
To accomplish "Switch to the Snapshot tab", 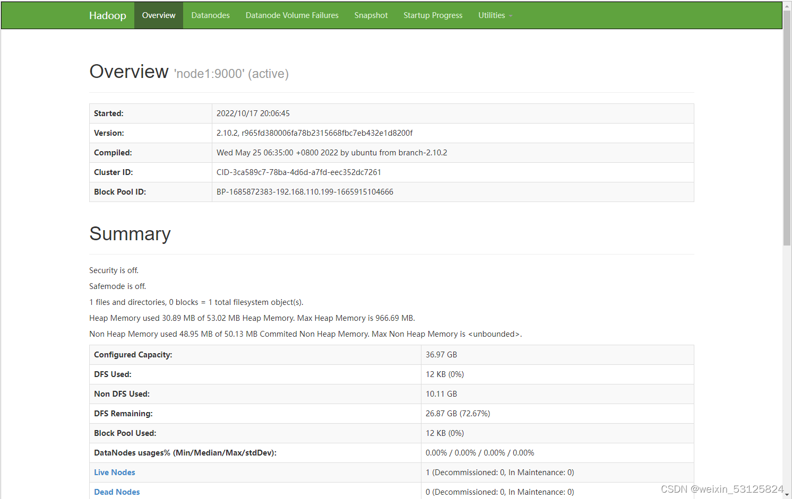I will point(371,15).
